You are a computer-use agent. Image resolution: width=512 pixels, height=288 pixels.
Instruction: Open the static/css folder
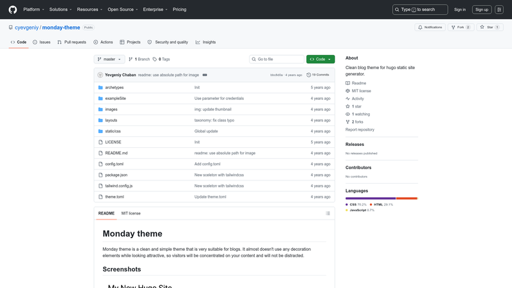pyautogui.click(x=113, y=131)
